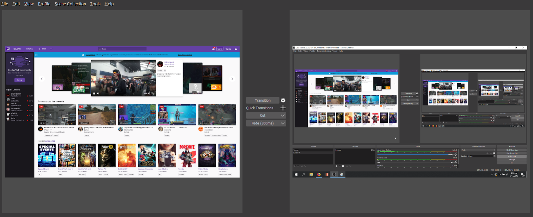Open the File menu
Image resolution: width=533 pixels, height=217 pixels.
5,4
